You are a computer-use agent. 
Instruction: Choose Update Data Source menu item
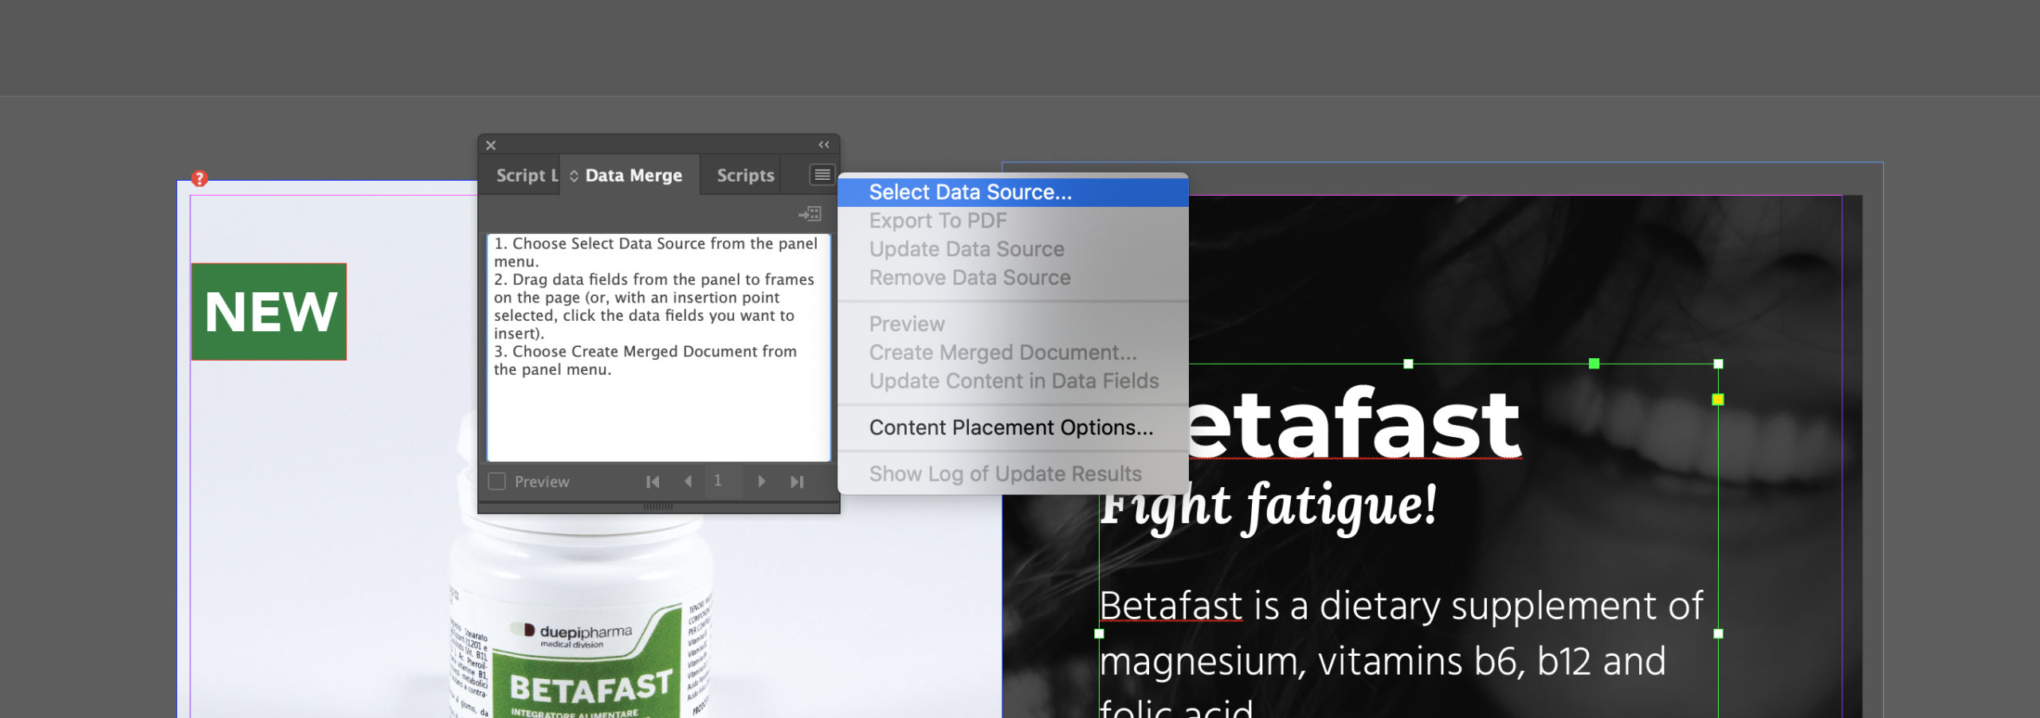(1013, 249)
